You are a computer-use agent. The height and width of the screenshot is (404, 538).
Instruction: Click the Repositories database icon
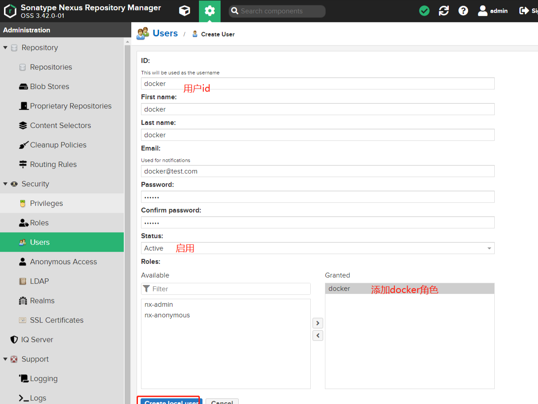[23, 67]
